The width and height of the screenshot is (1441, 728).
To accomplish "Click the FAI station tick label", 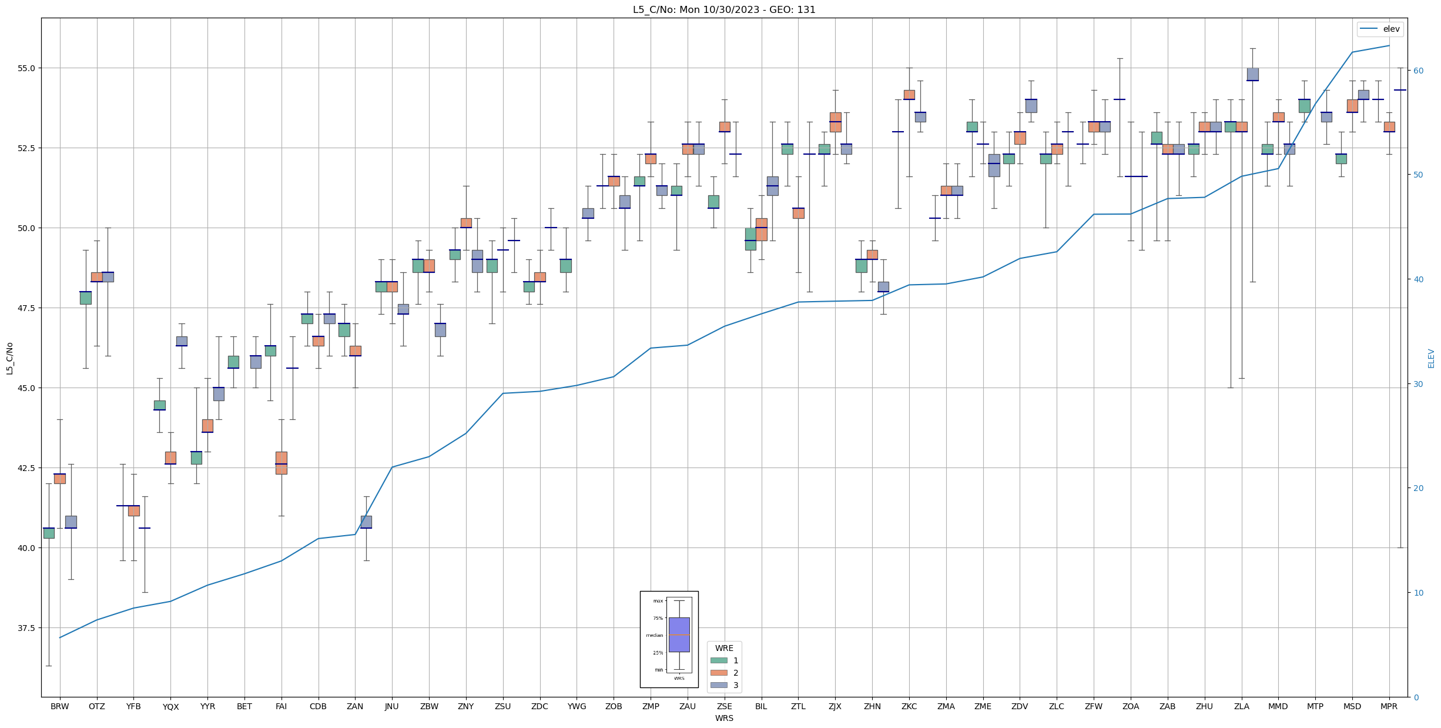I will click(282, 706).
